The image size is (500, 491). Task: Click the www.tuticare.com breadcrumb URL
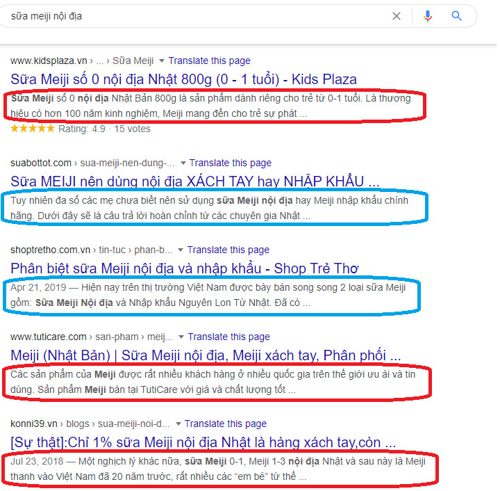92,337
